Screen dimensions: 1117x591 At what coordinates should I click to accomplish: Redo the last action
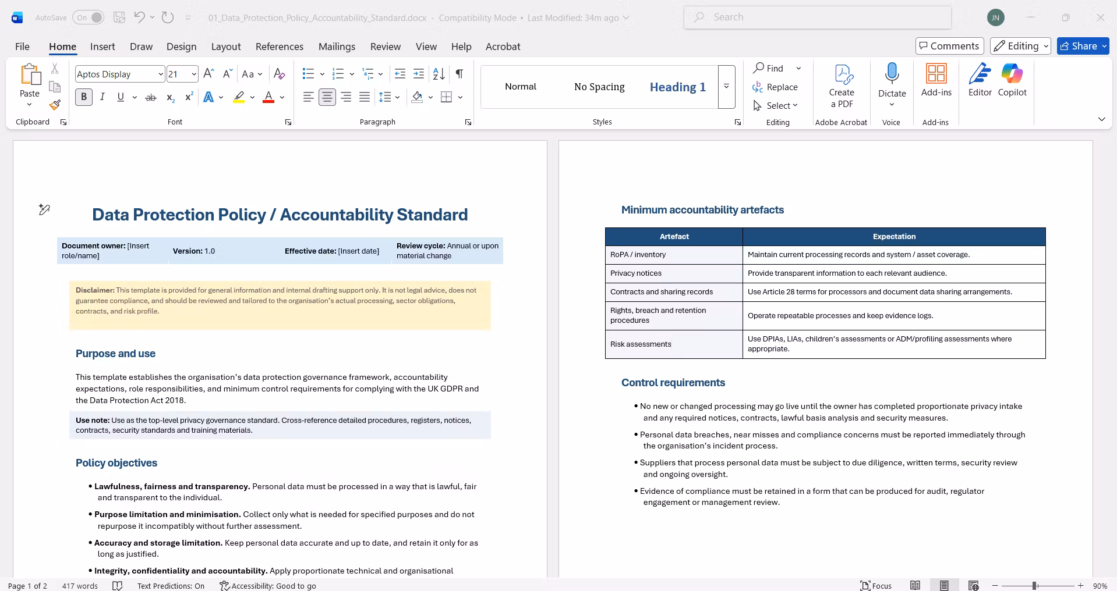tap(168, 17)
